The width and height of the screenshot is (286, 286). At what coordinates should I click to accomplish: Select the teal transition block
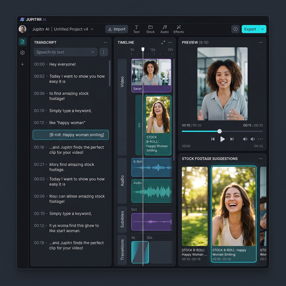(x=140, y=252)
